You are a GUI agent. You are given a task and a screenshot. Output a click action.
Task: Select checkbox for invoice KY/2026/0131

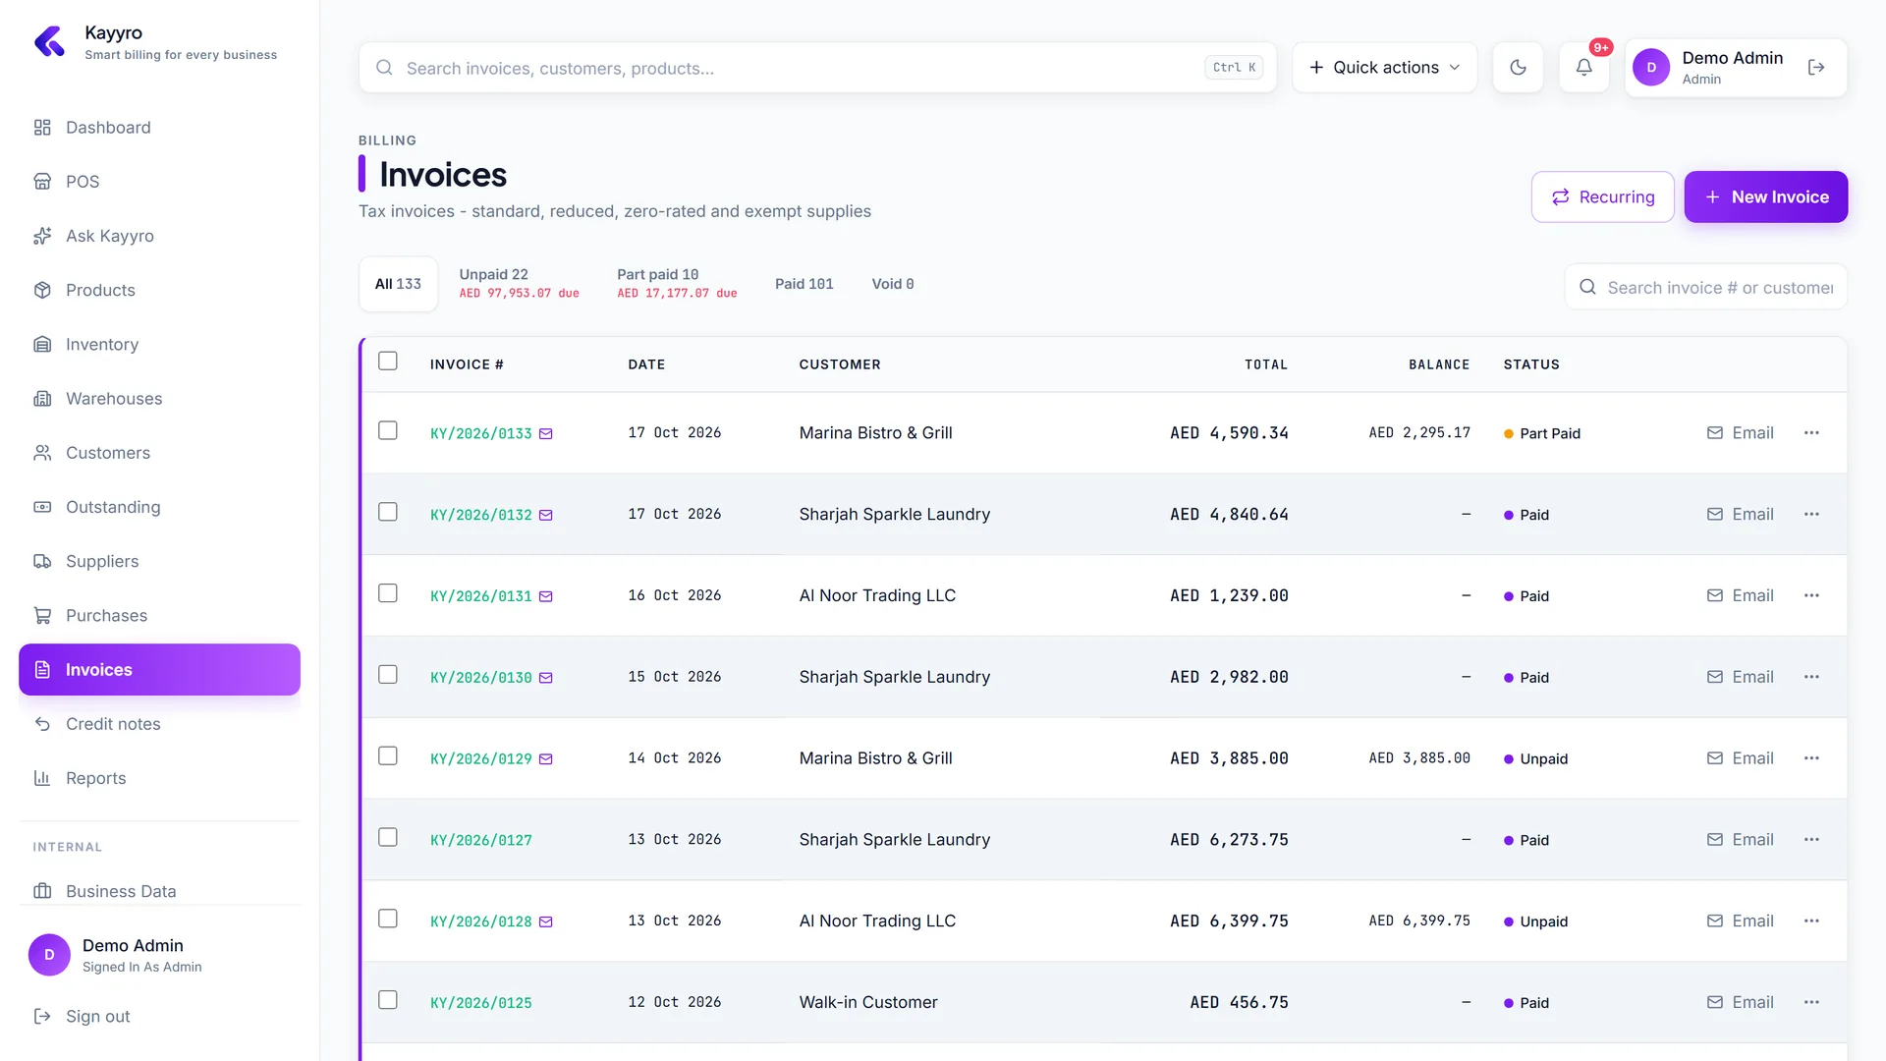pyautogui.click(x=388, y=593)
